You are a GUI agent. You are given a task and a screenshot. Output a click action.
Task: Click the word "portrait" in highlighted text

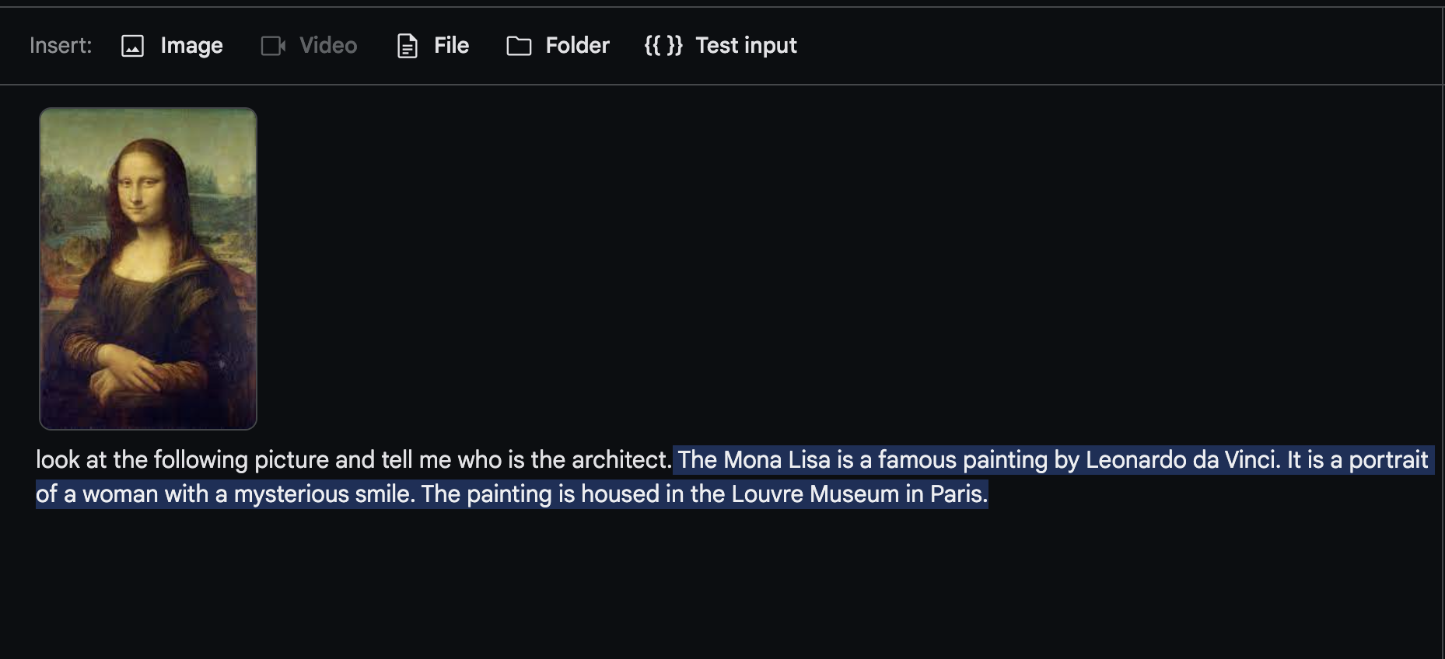pos(1388,460)
